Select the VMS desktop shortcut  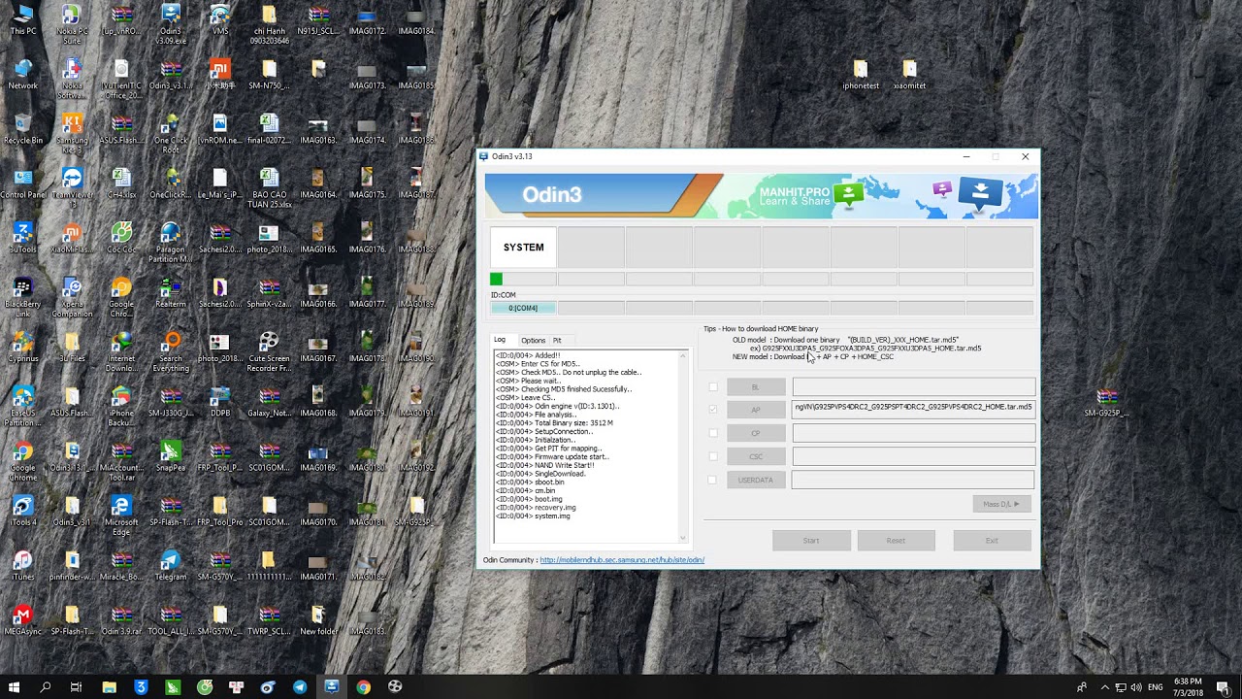pos(220,17)
